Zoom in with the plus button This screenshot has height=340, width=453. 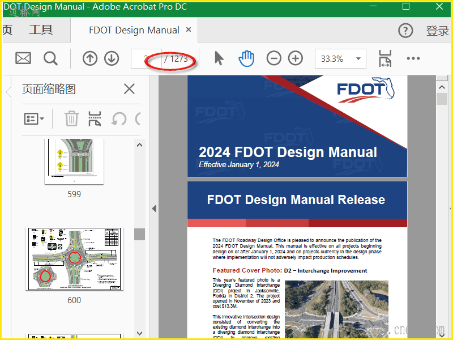pyautogui.click(x=295, y=58)
